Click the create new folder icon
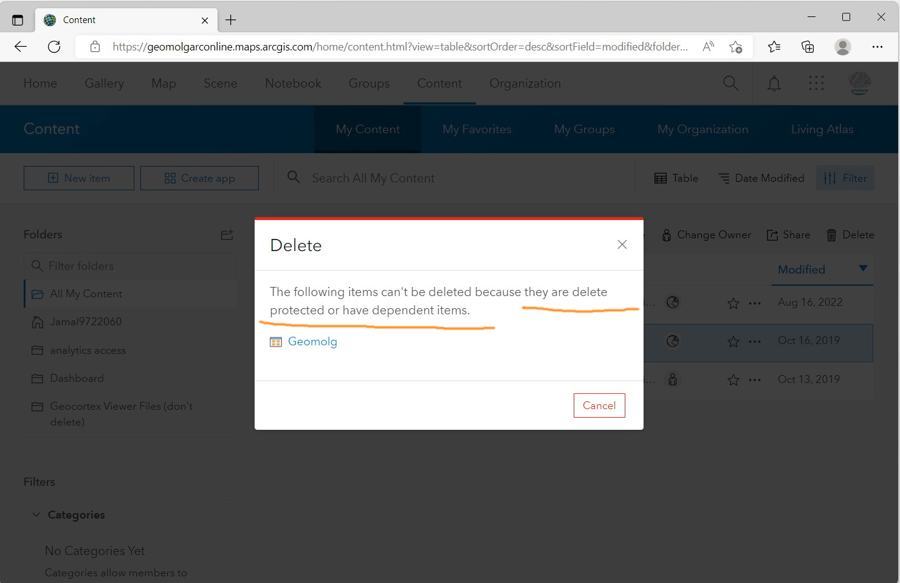Image resolution: width=900 pixels, height=583 pixels. pos(227,235)
